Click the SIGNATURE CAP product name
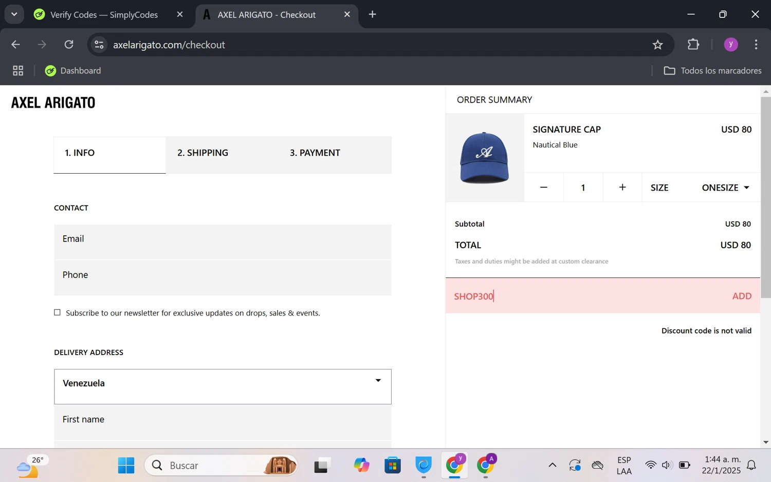The width and height of the screenshot is (771, 482). [566, 129]
